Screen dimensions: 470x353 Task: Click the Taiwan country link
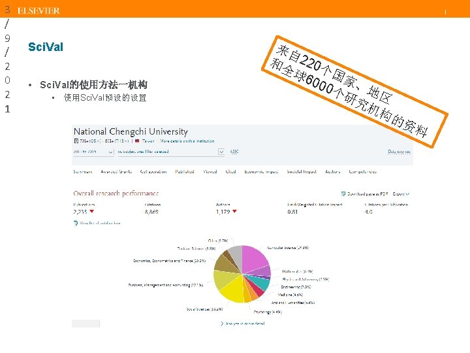coord(148,141)
